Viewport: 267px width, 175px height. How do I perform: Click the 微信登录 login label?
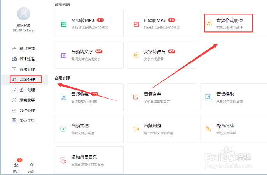[24, 26]
